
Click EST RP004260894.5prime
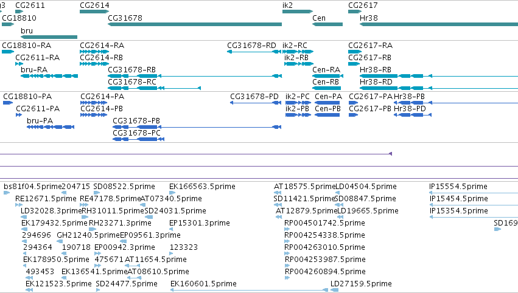287,278
